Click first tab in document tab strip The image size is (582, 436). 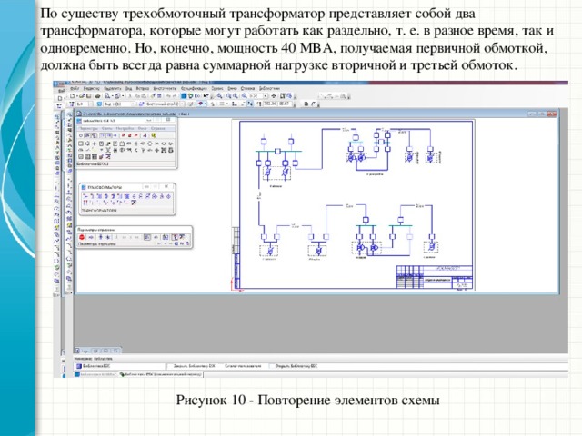(84, 350)
